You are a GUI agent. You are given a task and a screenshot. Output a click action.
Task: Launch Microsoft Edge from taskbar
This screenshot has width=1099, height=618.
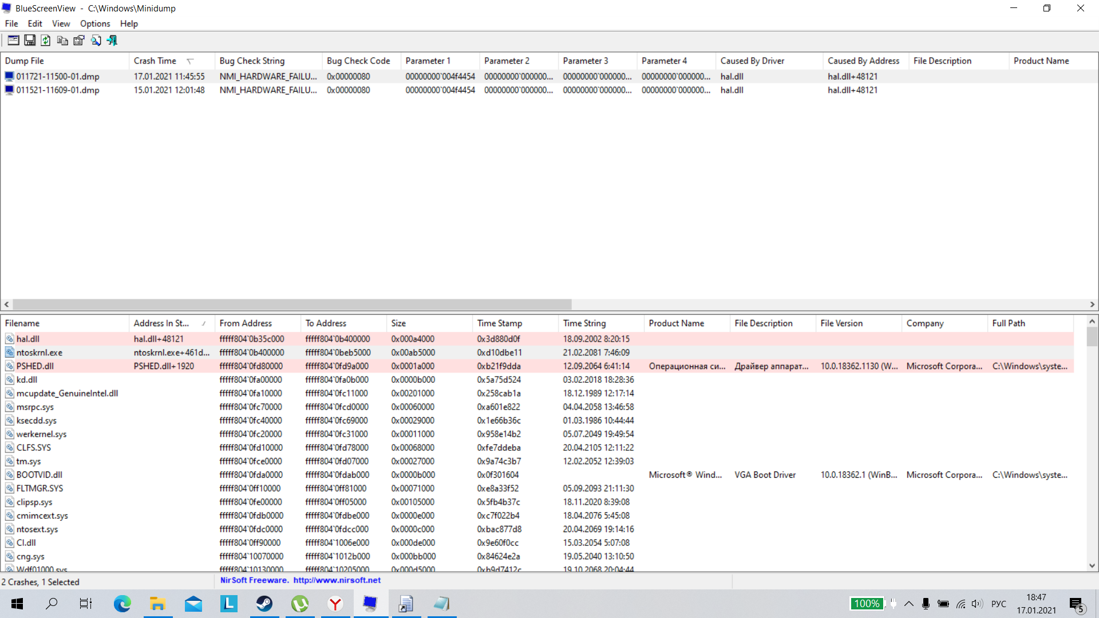click(x=122, y=604)
